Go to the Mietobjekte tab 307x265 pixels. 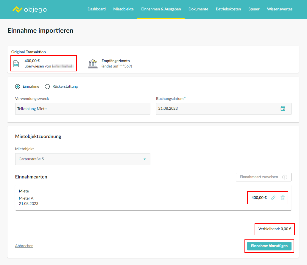point(123,9)
